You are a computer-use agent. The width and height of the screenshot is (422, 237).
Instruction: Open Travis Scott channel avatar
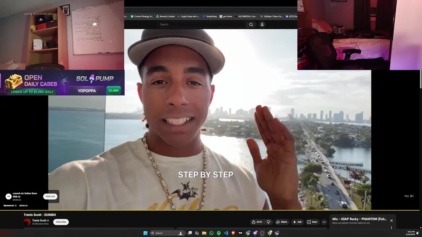pyautogui.click(x=27, y=222)
